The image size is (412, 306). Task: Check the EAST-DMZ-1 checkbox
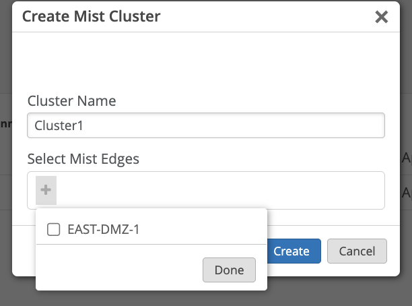pyautogui.click(x=54, y=230)
